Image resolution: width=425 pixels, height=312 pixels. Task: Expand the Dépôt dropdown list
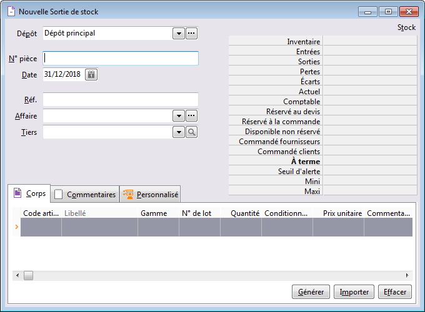[x=178, y=33]
